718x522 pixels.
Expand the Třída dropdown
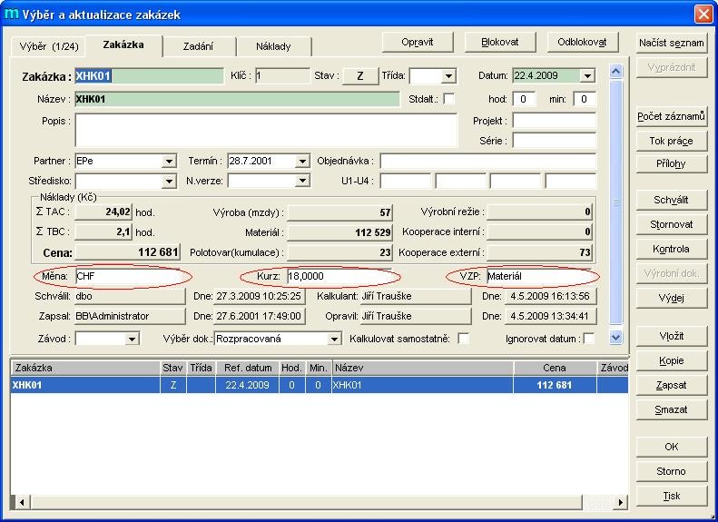pos(448,76)
